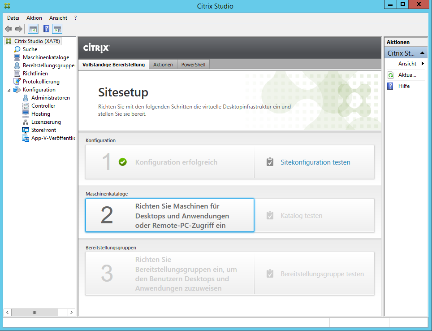Expand the Ansicht submenu arrow
432x331 pixels.
423,64
